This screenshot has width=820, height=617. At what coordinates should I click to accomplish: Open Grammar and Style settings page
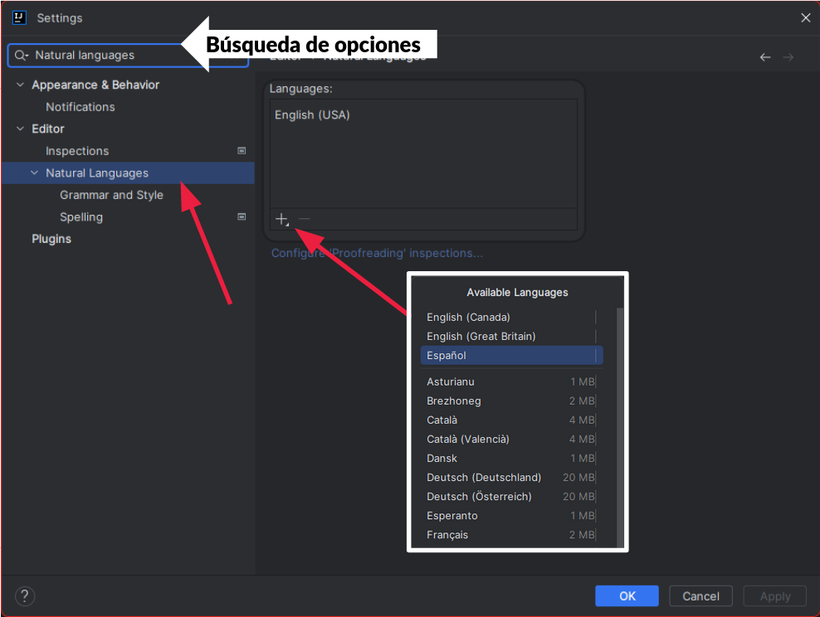click(x=111, y=195)
